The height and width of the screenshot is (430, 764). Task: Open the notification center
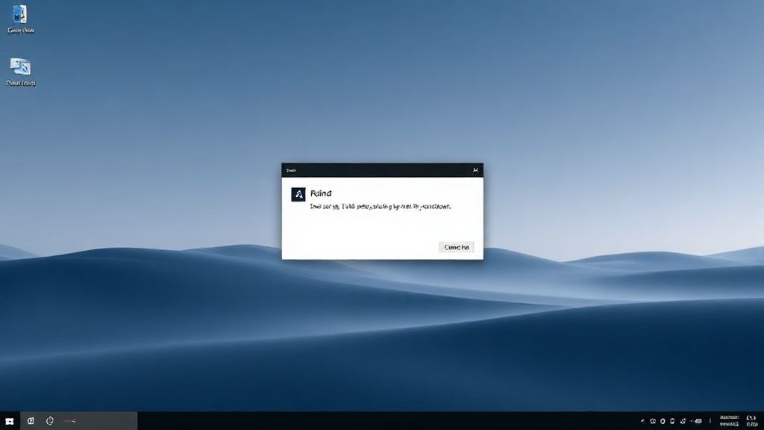click(x=752, y=421)
